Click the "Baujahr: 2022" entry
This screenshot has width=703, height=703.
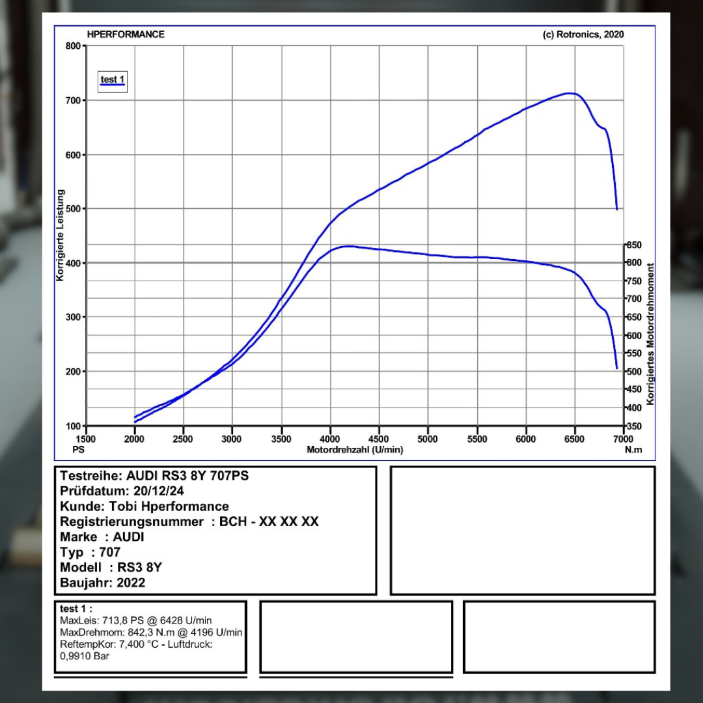click(x=103, y=583)
